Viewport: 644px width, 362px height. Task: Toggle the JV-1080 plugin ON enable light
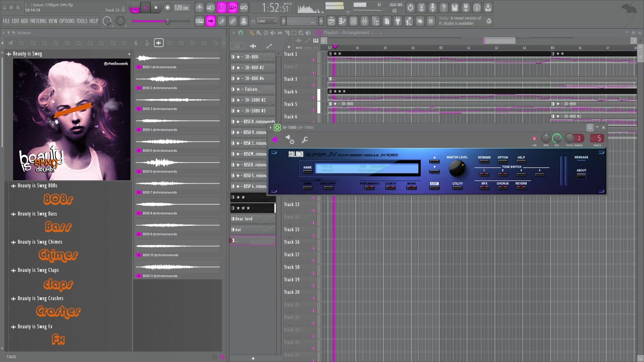coord(534,138)
